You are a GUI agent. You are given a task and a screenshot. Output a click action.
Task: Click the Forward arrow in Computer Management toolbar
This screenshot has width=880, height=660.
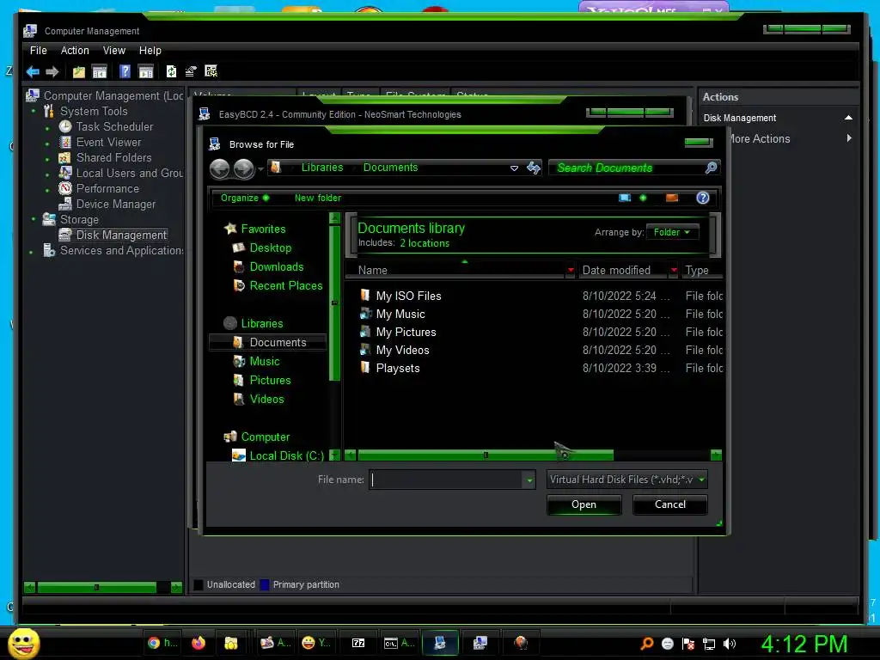coord(52,71)
